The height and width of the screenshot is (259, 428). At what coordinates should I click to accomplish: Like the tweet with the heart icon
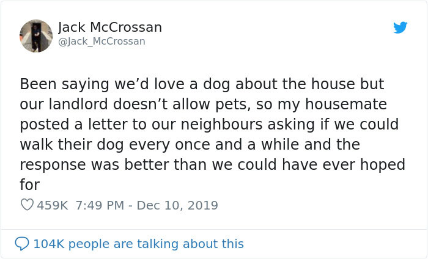[26, 205]
